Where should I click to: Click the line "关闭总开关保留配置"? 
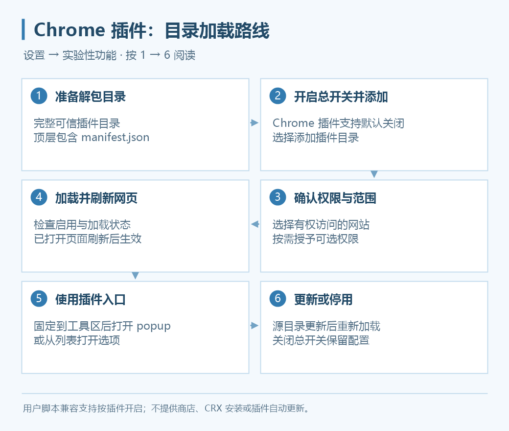[x=321, y=340]
